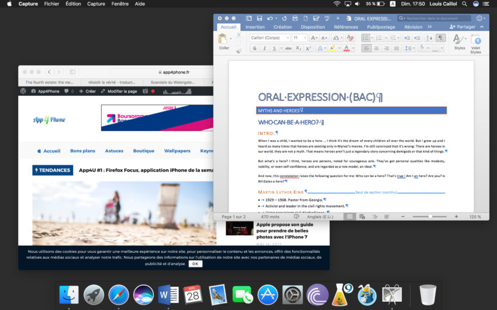The width and height of the screenshot is (497, 310).
Task: Click the format painter brush icon
Action: click(239, 51)
